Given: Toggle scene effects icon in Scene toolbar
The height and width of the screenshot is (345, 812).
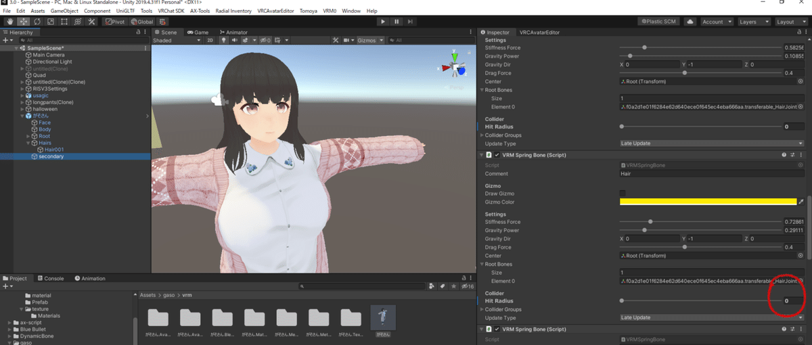Looking at the screenshot, I should [x=246, y=41].
